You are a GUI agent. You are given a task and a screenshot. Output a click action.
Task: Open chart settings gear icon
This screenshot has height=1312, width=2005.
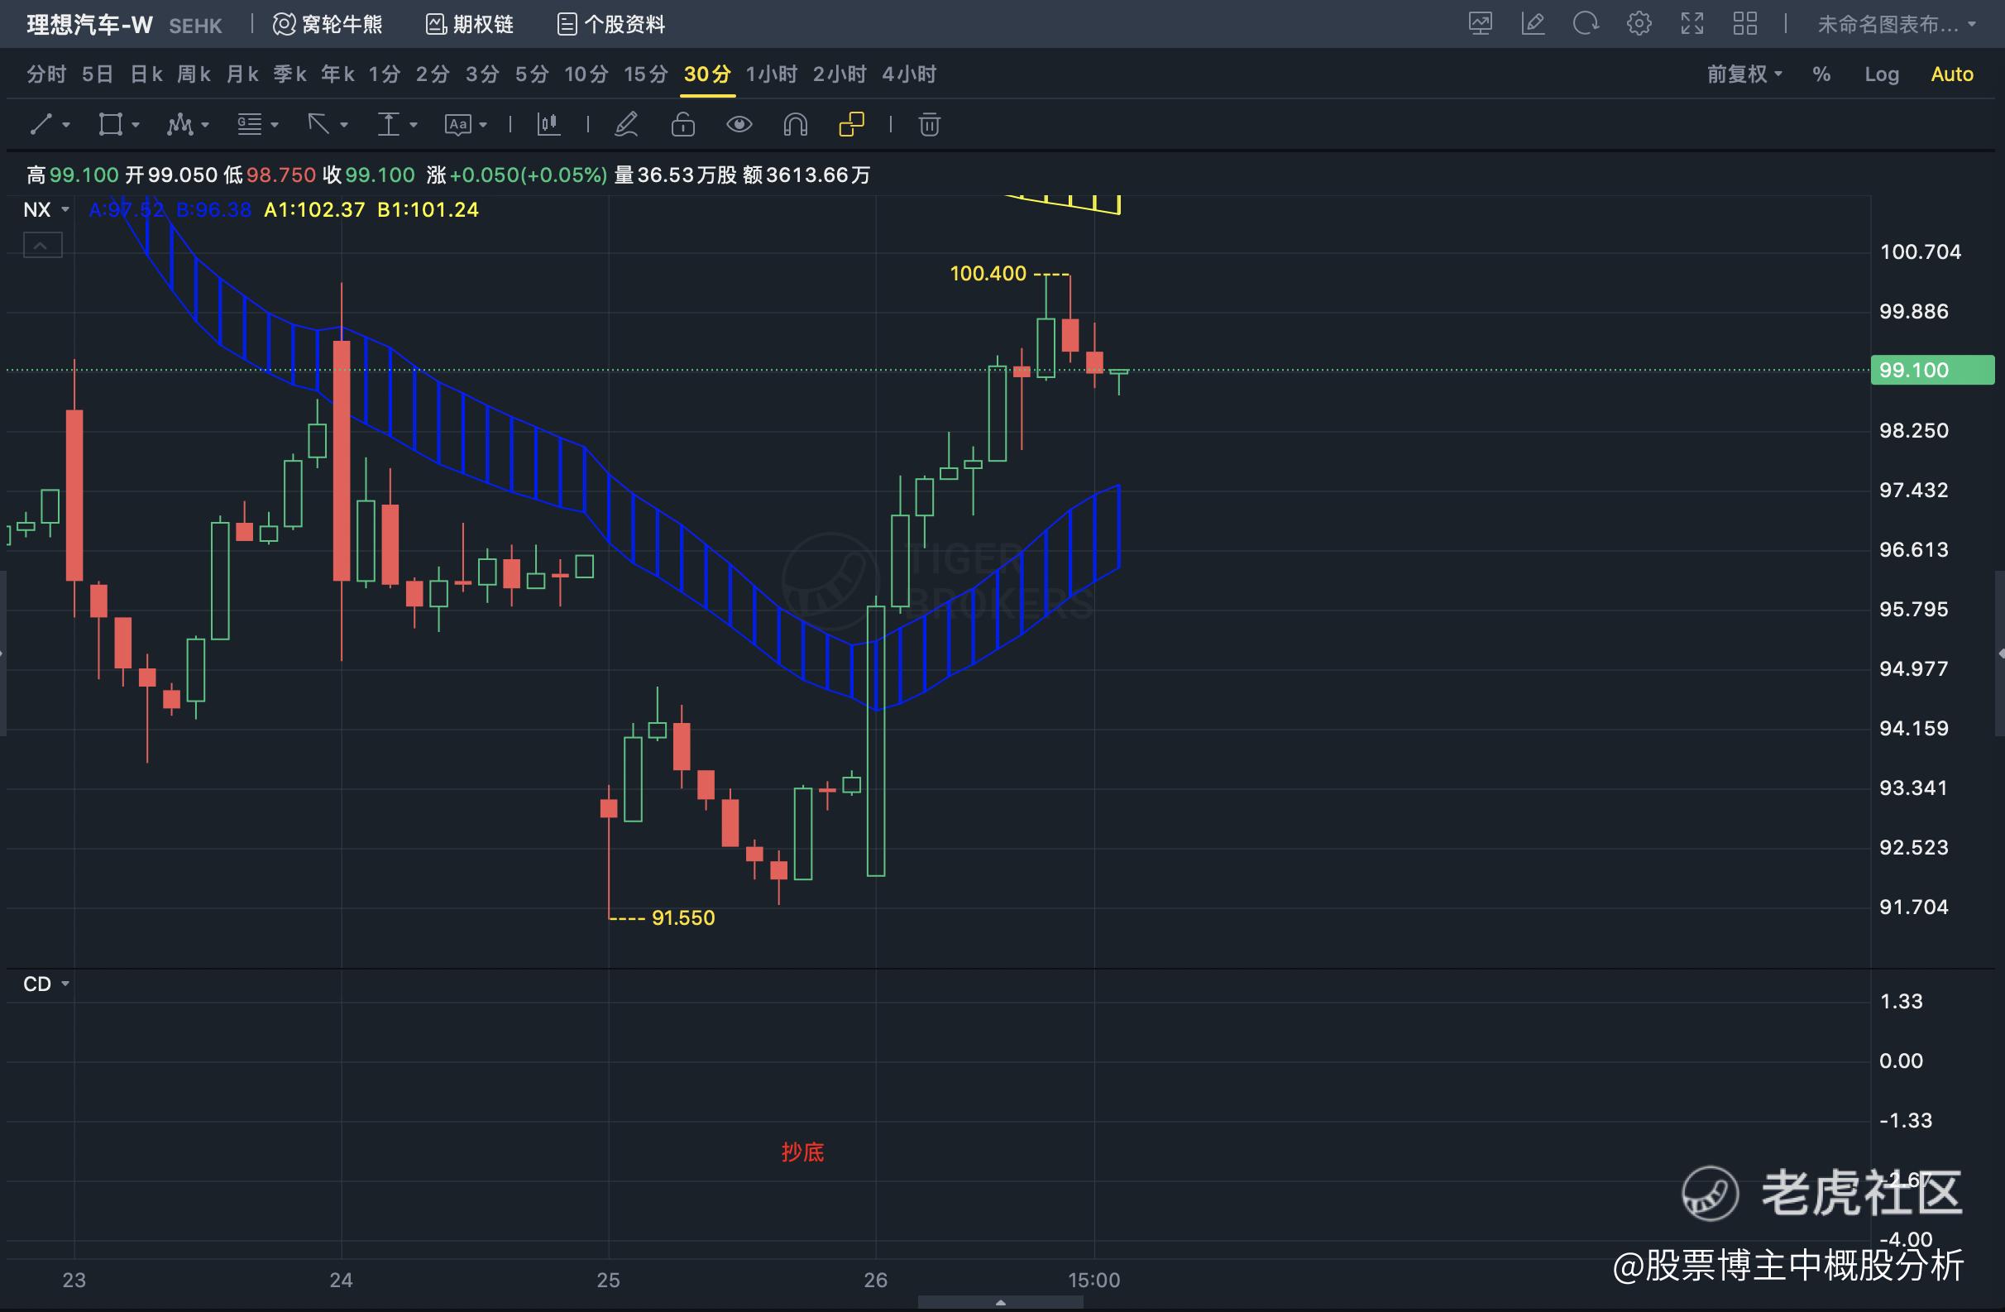coord(1639,24)
